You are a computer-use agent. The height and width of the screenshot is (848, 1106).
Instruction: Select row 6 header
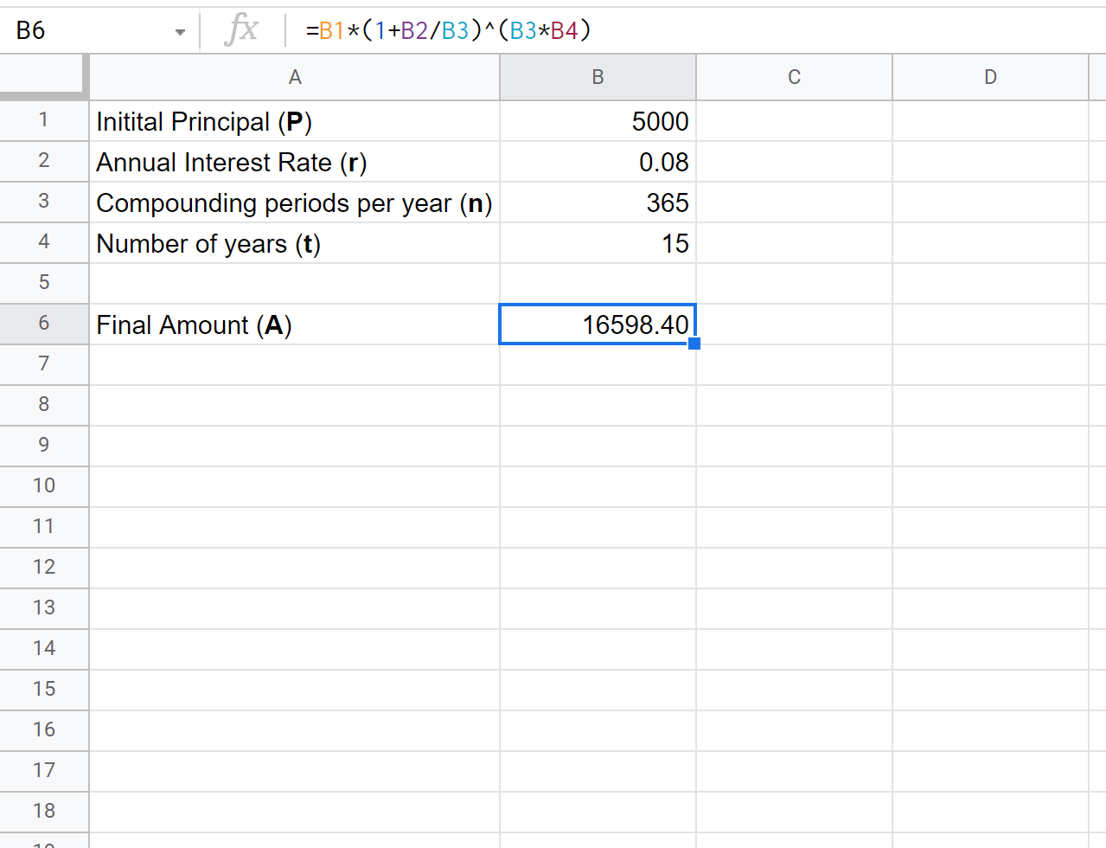[44, 324]
